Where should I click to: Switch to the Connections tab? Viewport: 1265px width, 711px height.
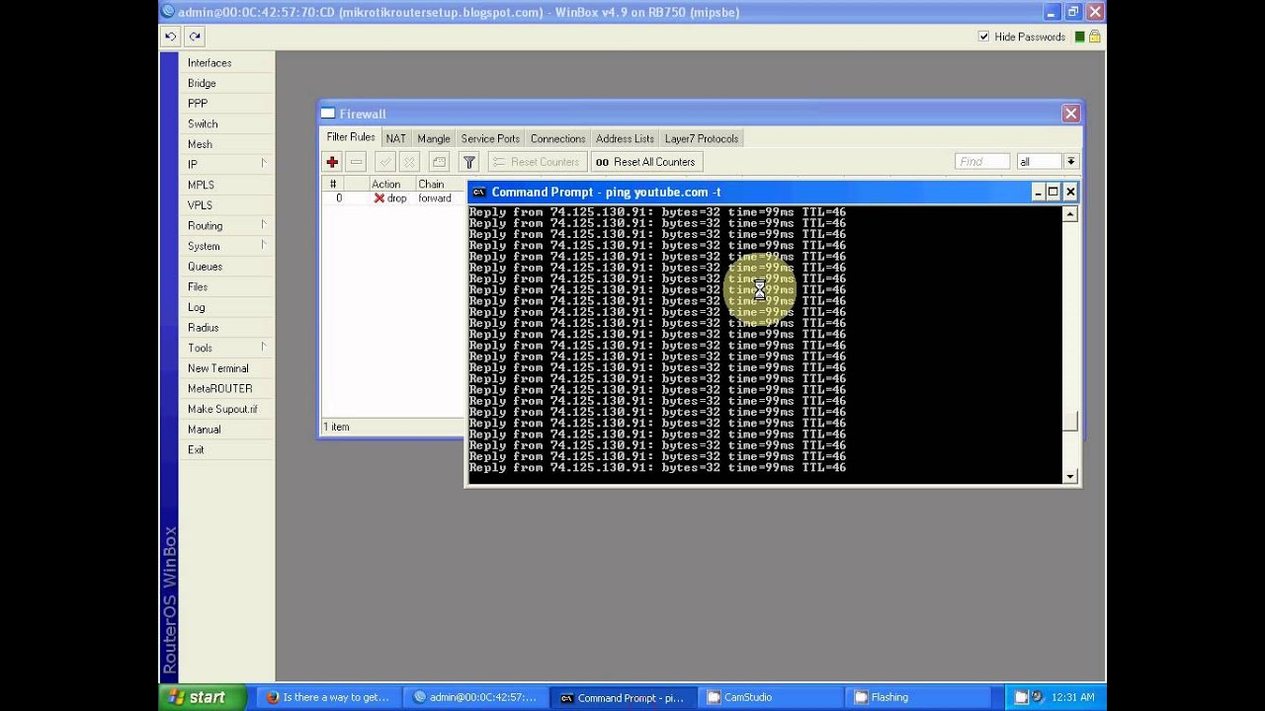tap(557, 138)
